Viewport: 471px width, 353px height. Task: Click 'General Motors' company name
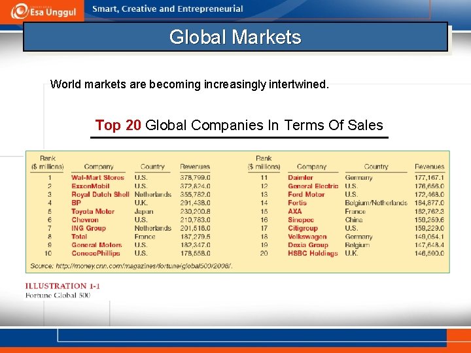tap(97, 245)
